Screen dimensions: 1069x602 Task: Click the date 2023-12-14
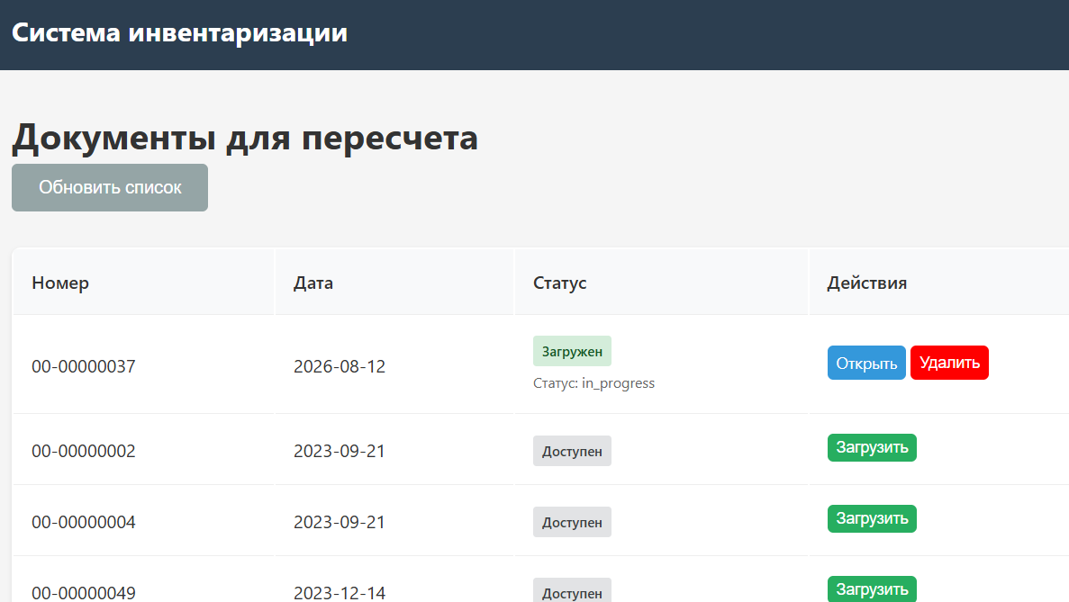[x=340, y=592]
